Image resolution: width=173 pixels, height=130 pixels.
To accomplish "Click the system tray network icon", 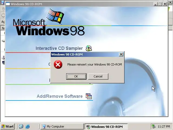I will pyautogui.click(x=154, y=126).
